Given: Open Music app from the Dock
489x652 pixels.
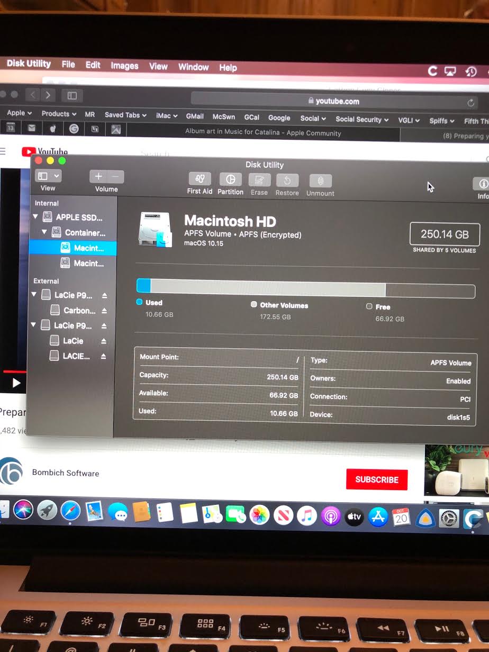Looking at the screenshot, I should pyautogui.click(x=306, y=515).
